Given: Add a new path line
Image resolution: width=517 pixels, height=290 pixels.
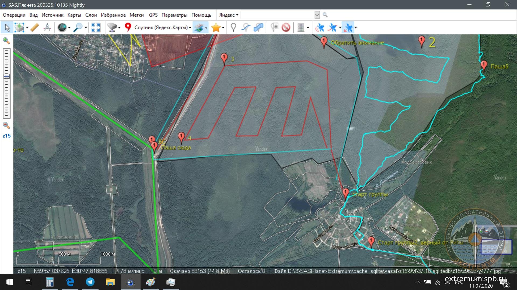Looking at the screenshot, I should pyautogui.click(x=246, y=27).
